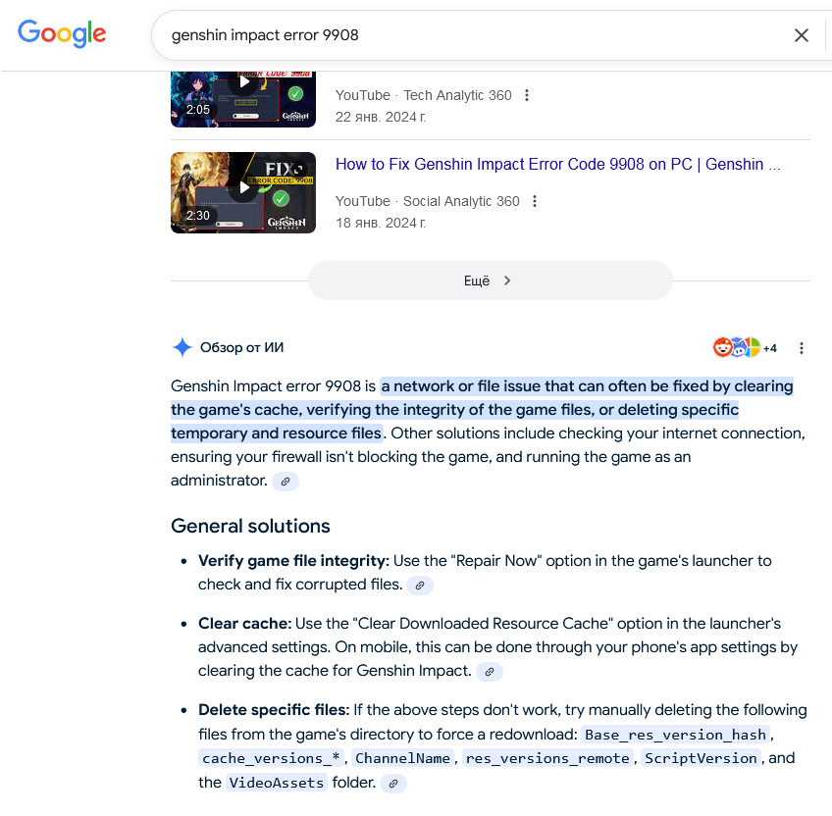
Task: Open more options for Social Analytic 360 result
Action: 535,202
